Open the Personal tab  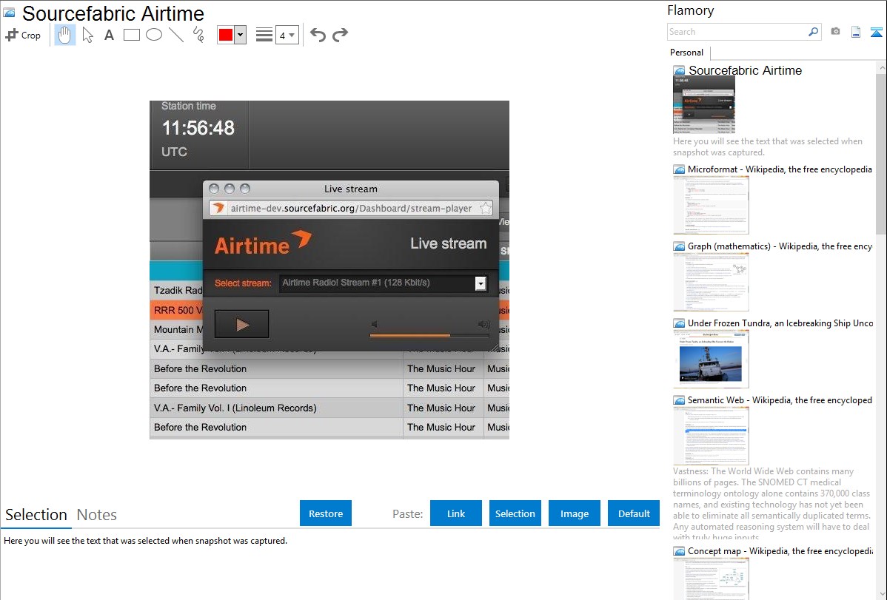686,53
